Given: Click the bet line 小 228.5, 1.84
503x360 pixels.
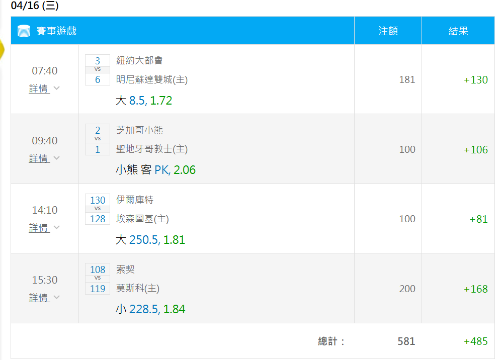Looking at the screenshot, I should pos(150,309).
